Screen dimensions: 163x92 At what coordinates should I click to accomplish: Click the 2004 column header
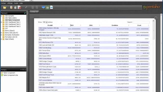click(91, 25)
